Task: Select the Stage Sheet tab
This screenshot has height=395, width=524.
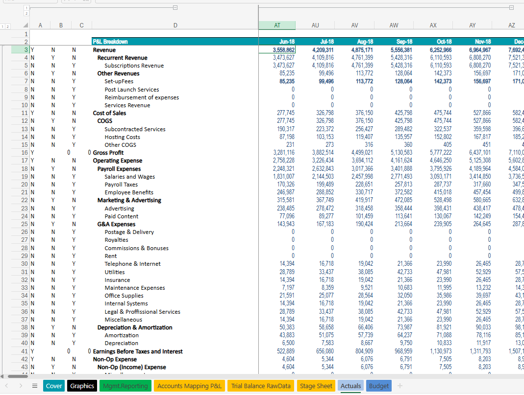Action: click(x=316, y=386)
